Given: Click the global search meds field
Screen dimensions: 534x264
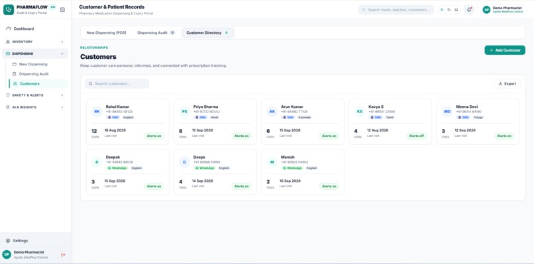Looking at the screenshot, I should 396,10.
